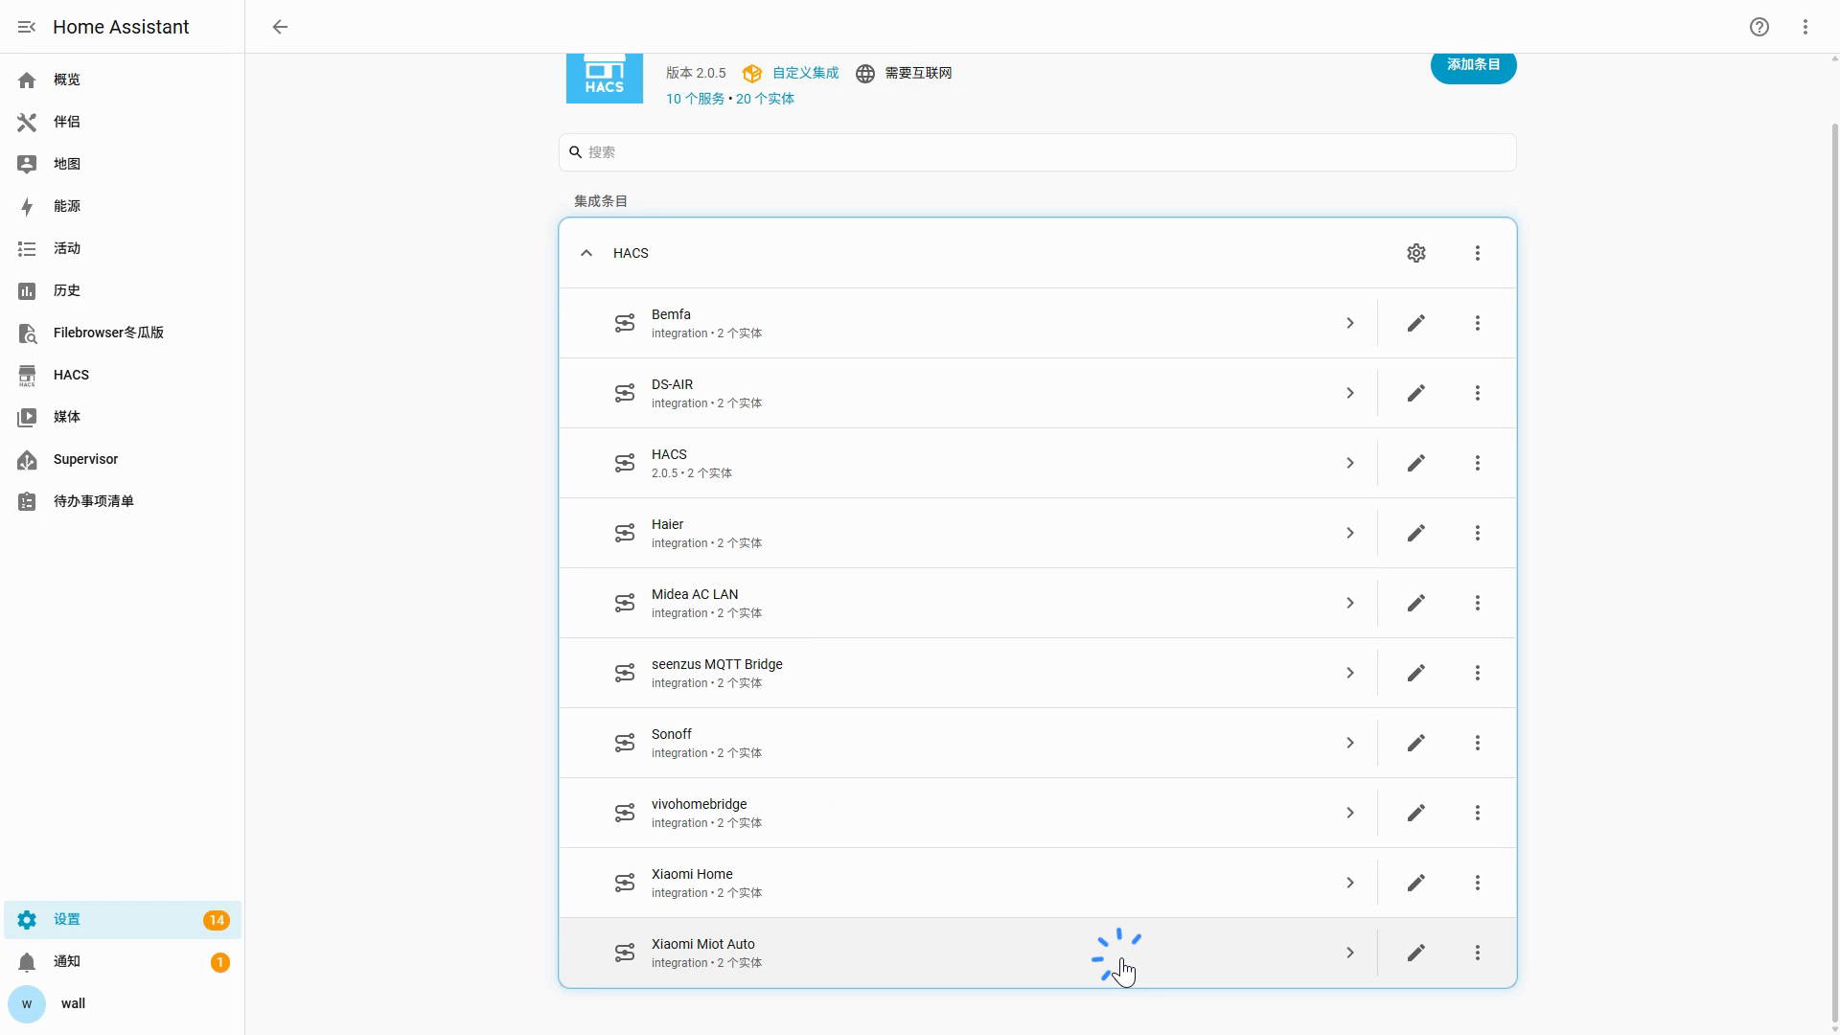Open the HACS entry settings gear
The height and width of the screenshot is (1035, 1840).
[x=1416, y=253]
